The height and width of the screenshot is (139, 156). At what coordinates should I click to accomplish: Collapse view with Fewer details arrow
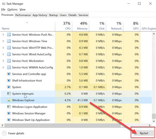(x=4, y=133)
